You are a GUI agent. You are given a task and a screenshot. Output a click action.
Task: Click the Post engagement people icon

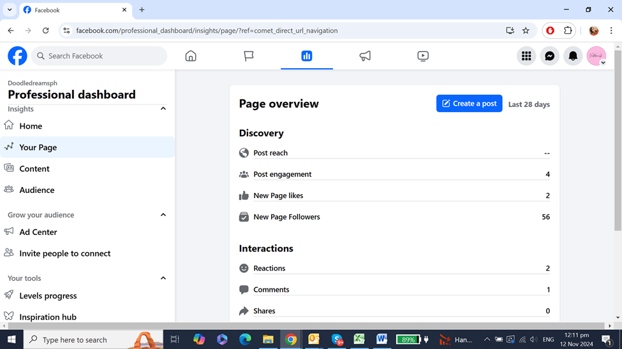point(244,174)
